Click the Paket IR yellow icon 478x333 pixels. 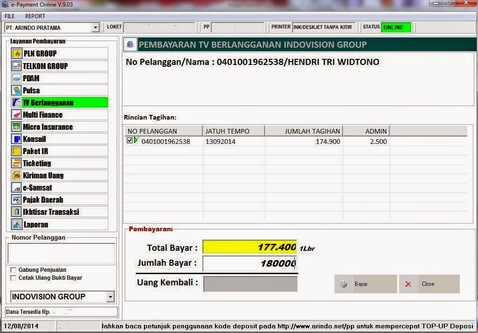pyautogui.click(x=16, y=151)
